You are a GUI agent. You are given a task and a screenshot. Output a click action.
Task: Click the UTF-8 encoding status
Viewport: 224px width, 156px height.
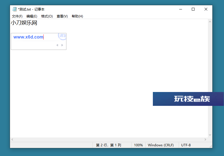[186, 145]
